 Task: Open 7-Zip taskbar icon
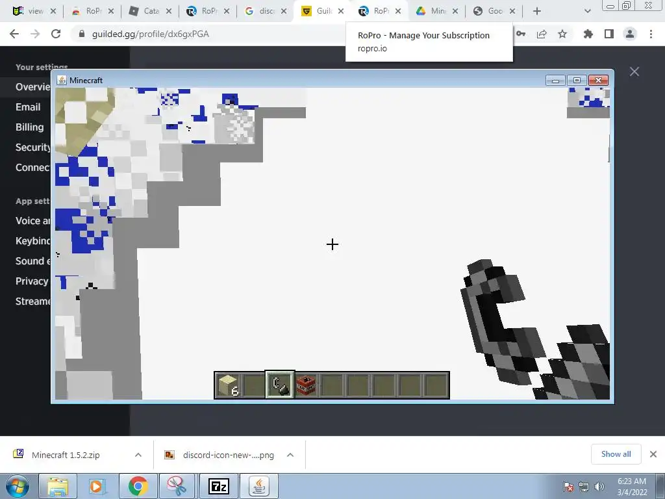pos(218,486)
